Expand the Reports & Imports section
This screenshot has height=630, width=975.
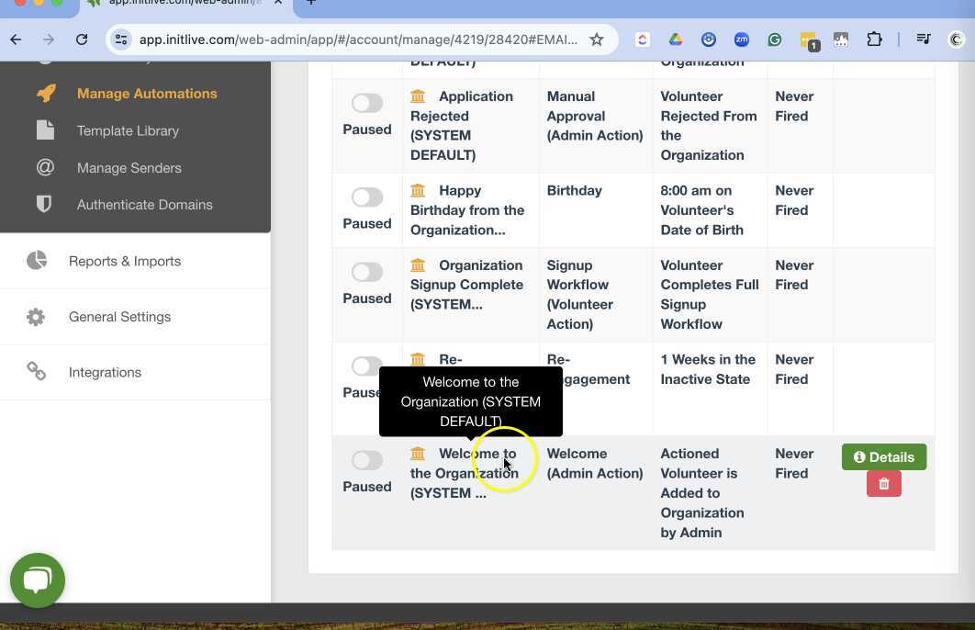click(x=125, y=261)
